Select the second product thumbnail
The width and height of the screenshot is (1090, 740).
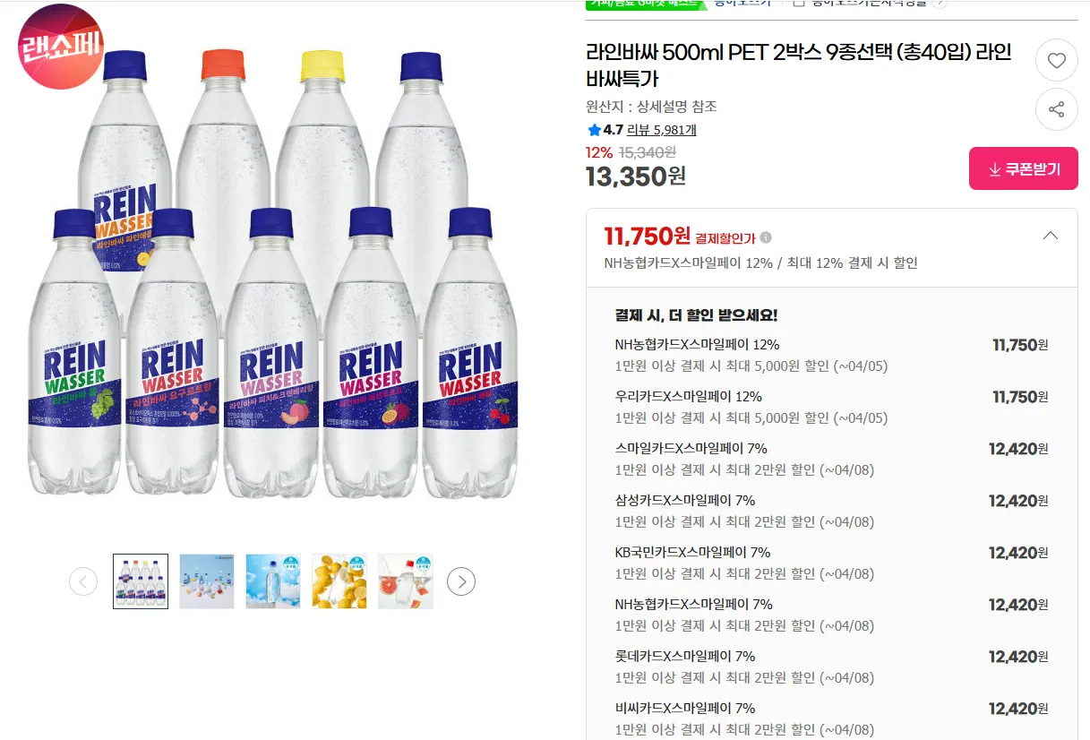tap(207, 581)
